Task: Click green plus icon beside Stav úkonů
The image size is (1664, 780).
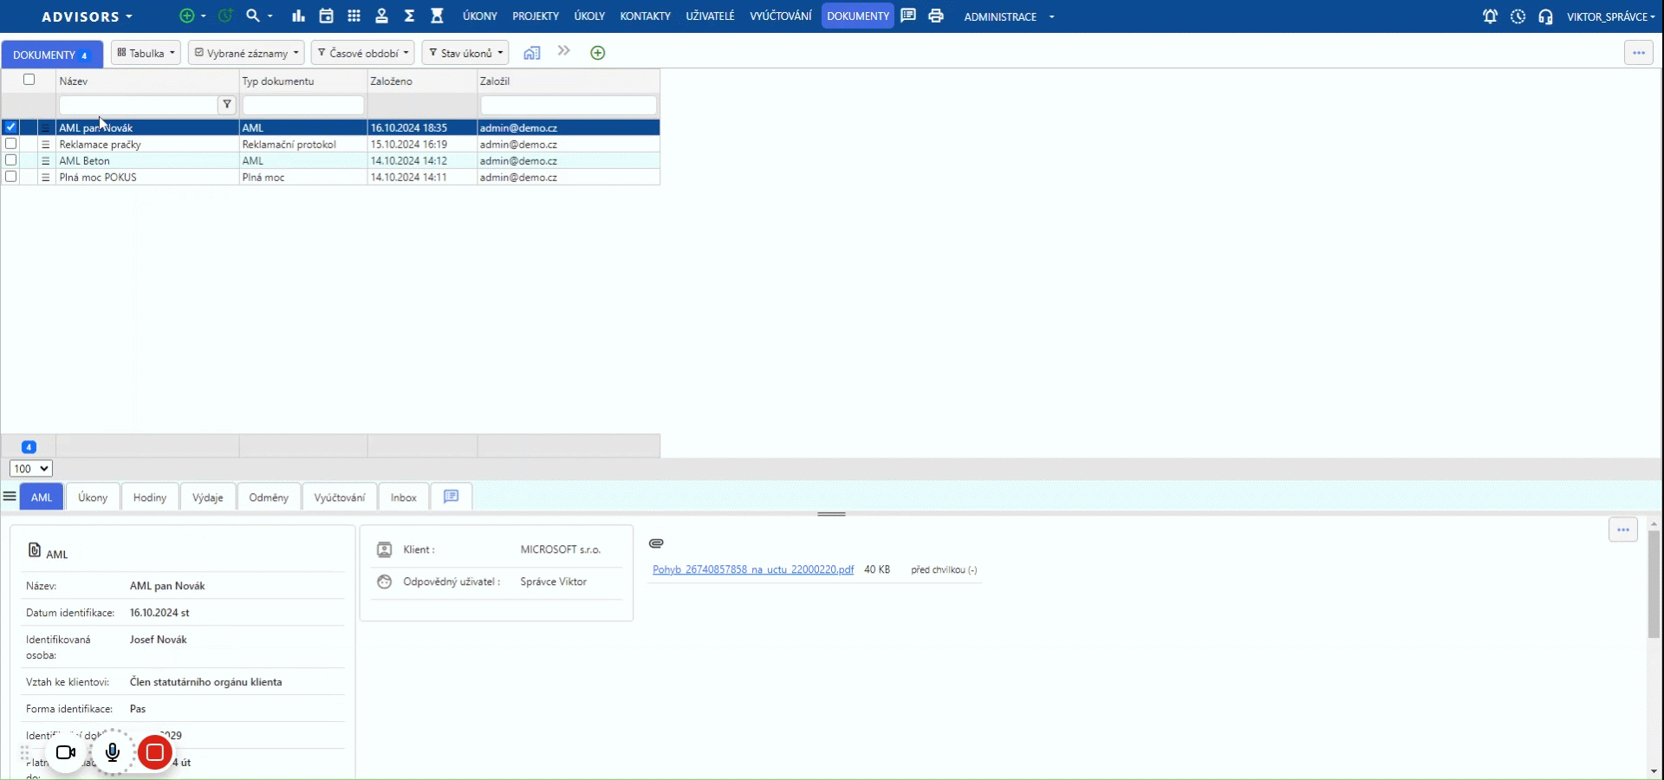Action: click(x=597, y=53)
